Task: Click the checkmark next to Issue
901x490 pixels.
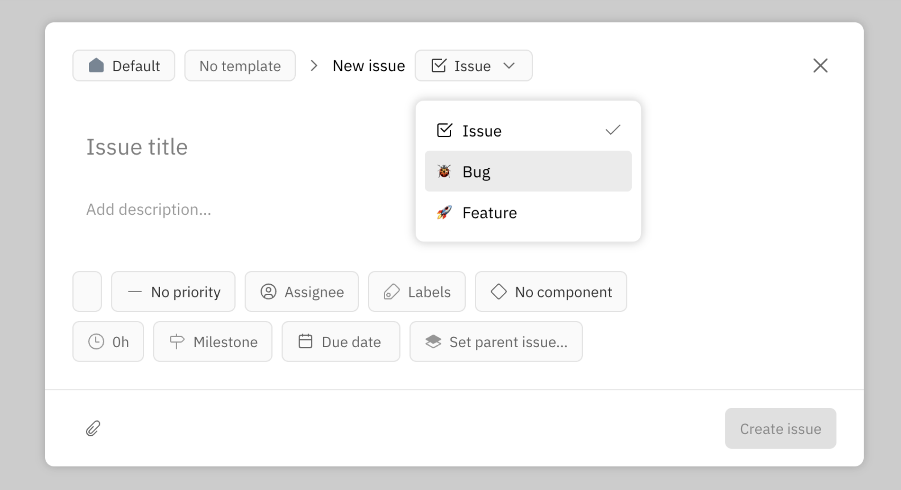Action: pos(612,130)
